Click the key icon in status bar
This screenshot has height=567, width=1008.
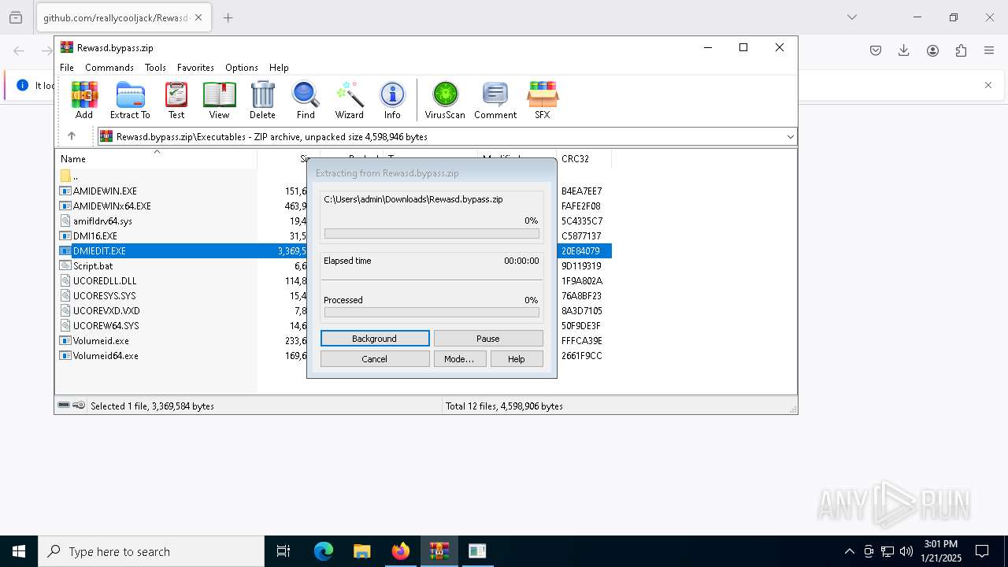coord(79,406)
